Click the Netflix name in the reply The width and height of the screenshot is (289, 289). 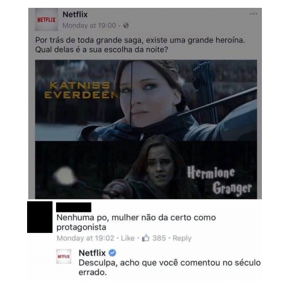pyautogui.click(x=92, y=253)
